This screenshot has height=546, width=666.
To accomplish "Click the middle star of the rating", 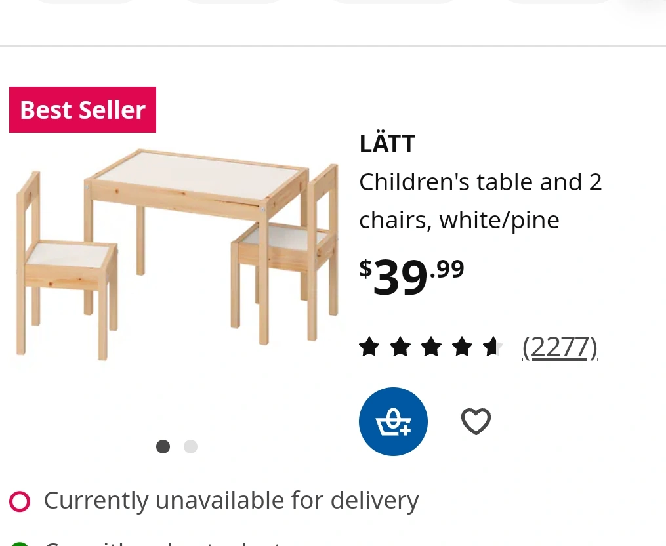I will 431,346.
